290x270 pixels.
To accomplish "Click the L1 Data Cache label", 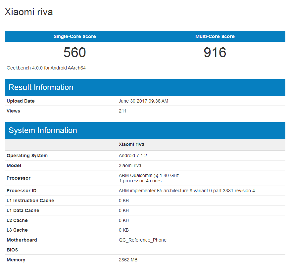I will (23, 210).
